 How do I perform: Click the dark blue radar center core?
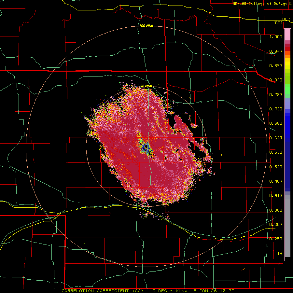pyautogui.click(x=146, y=147)
